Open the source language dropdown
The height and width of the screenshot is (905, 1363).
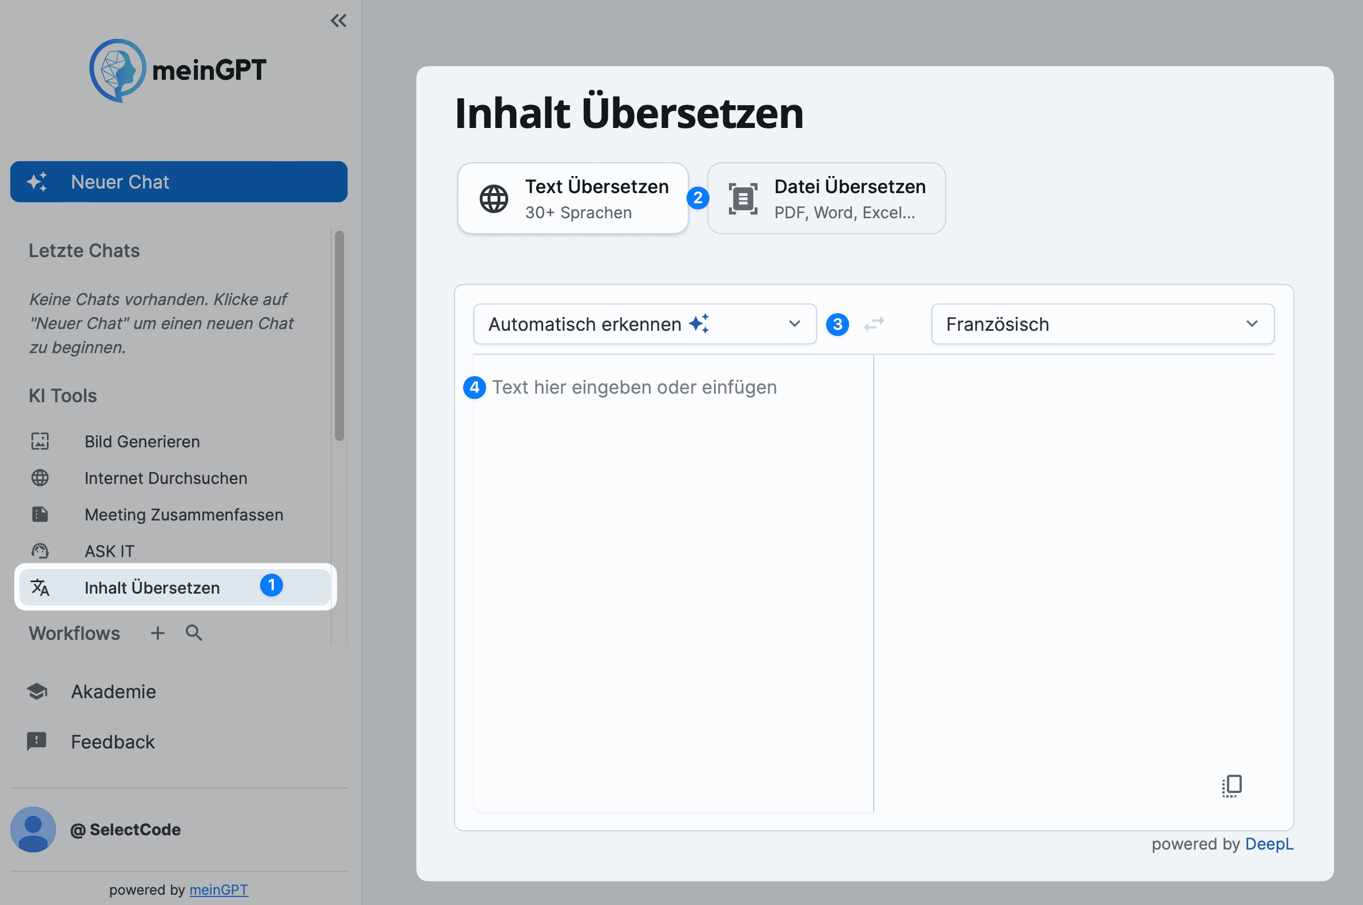coord(643,324)
